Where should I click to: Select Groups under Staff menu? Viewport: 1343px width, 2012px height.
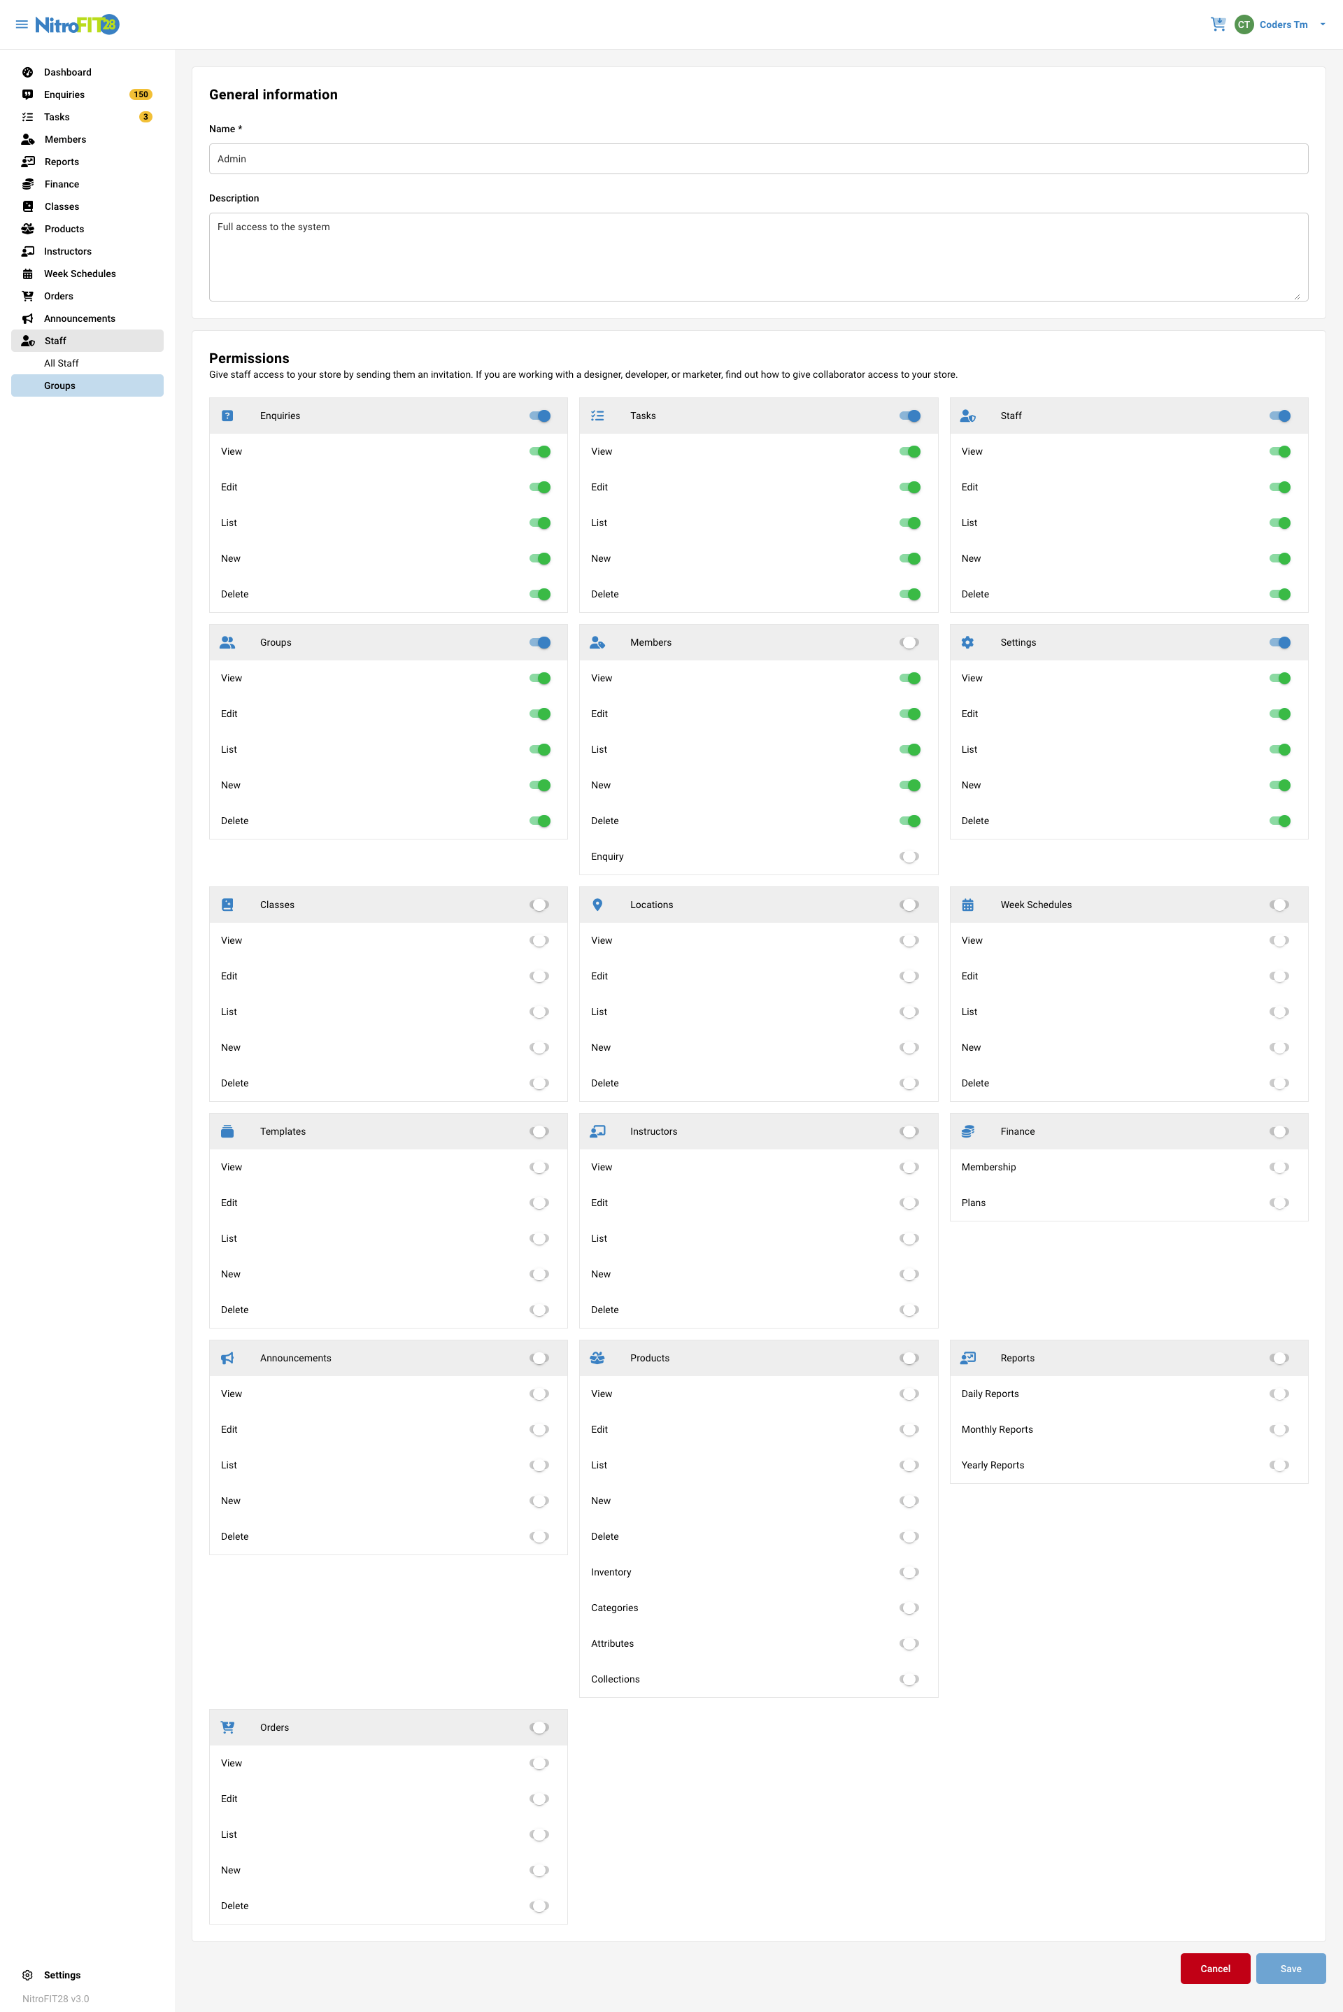[x=59, y=385]
